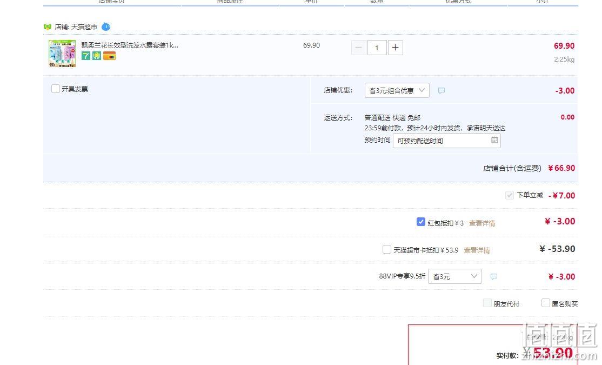602x365 pixels.
Task: Click the green 7-day return badge
Action: (x=85, y=56)
